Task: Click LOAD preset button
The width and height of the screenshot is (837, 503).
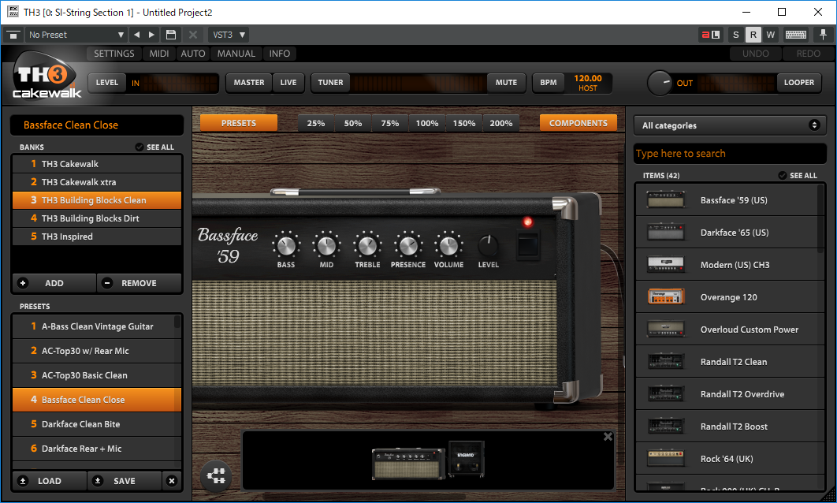Action: coord(49,481)
